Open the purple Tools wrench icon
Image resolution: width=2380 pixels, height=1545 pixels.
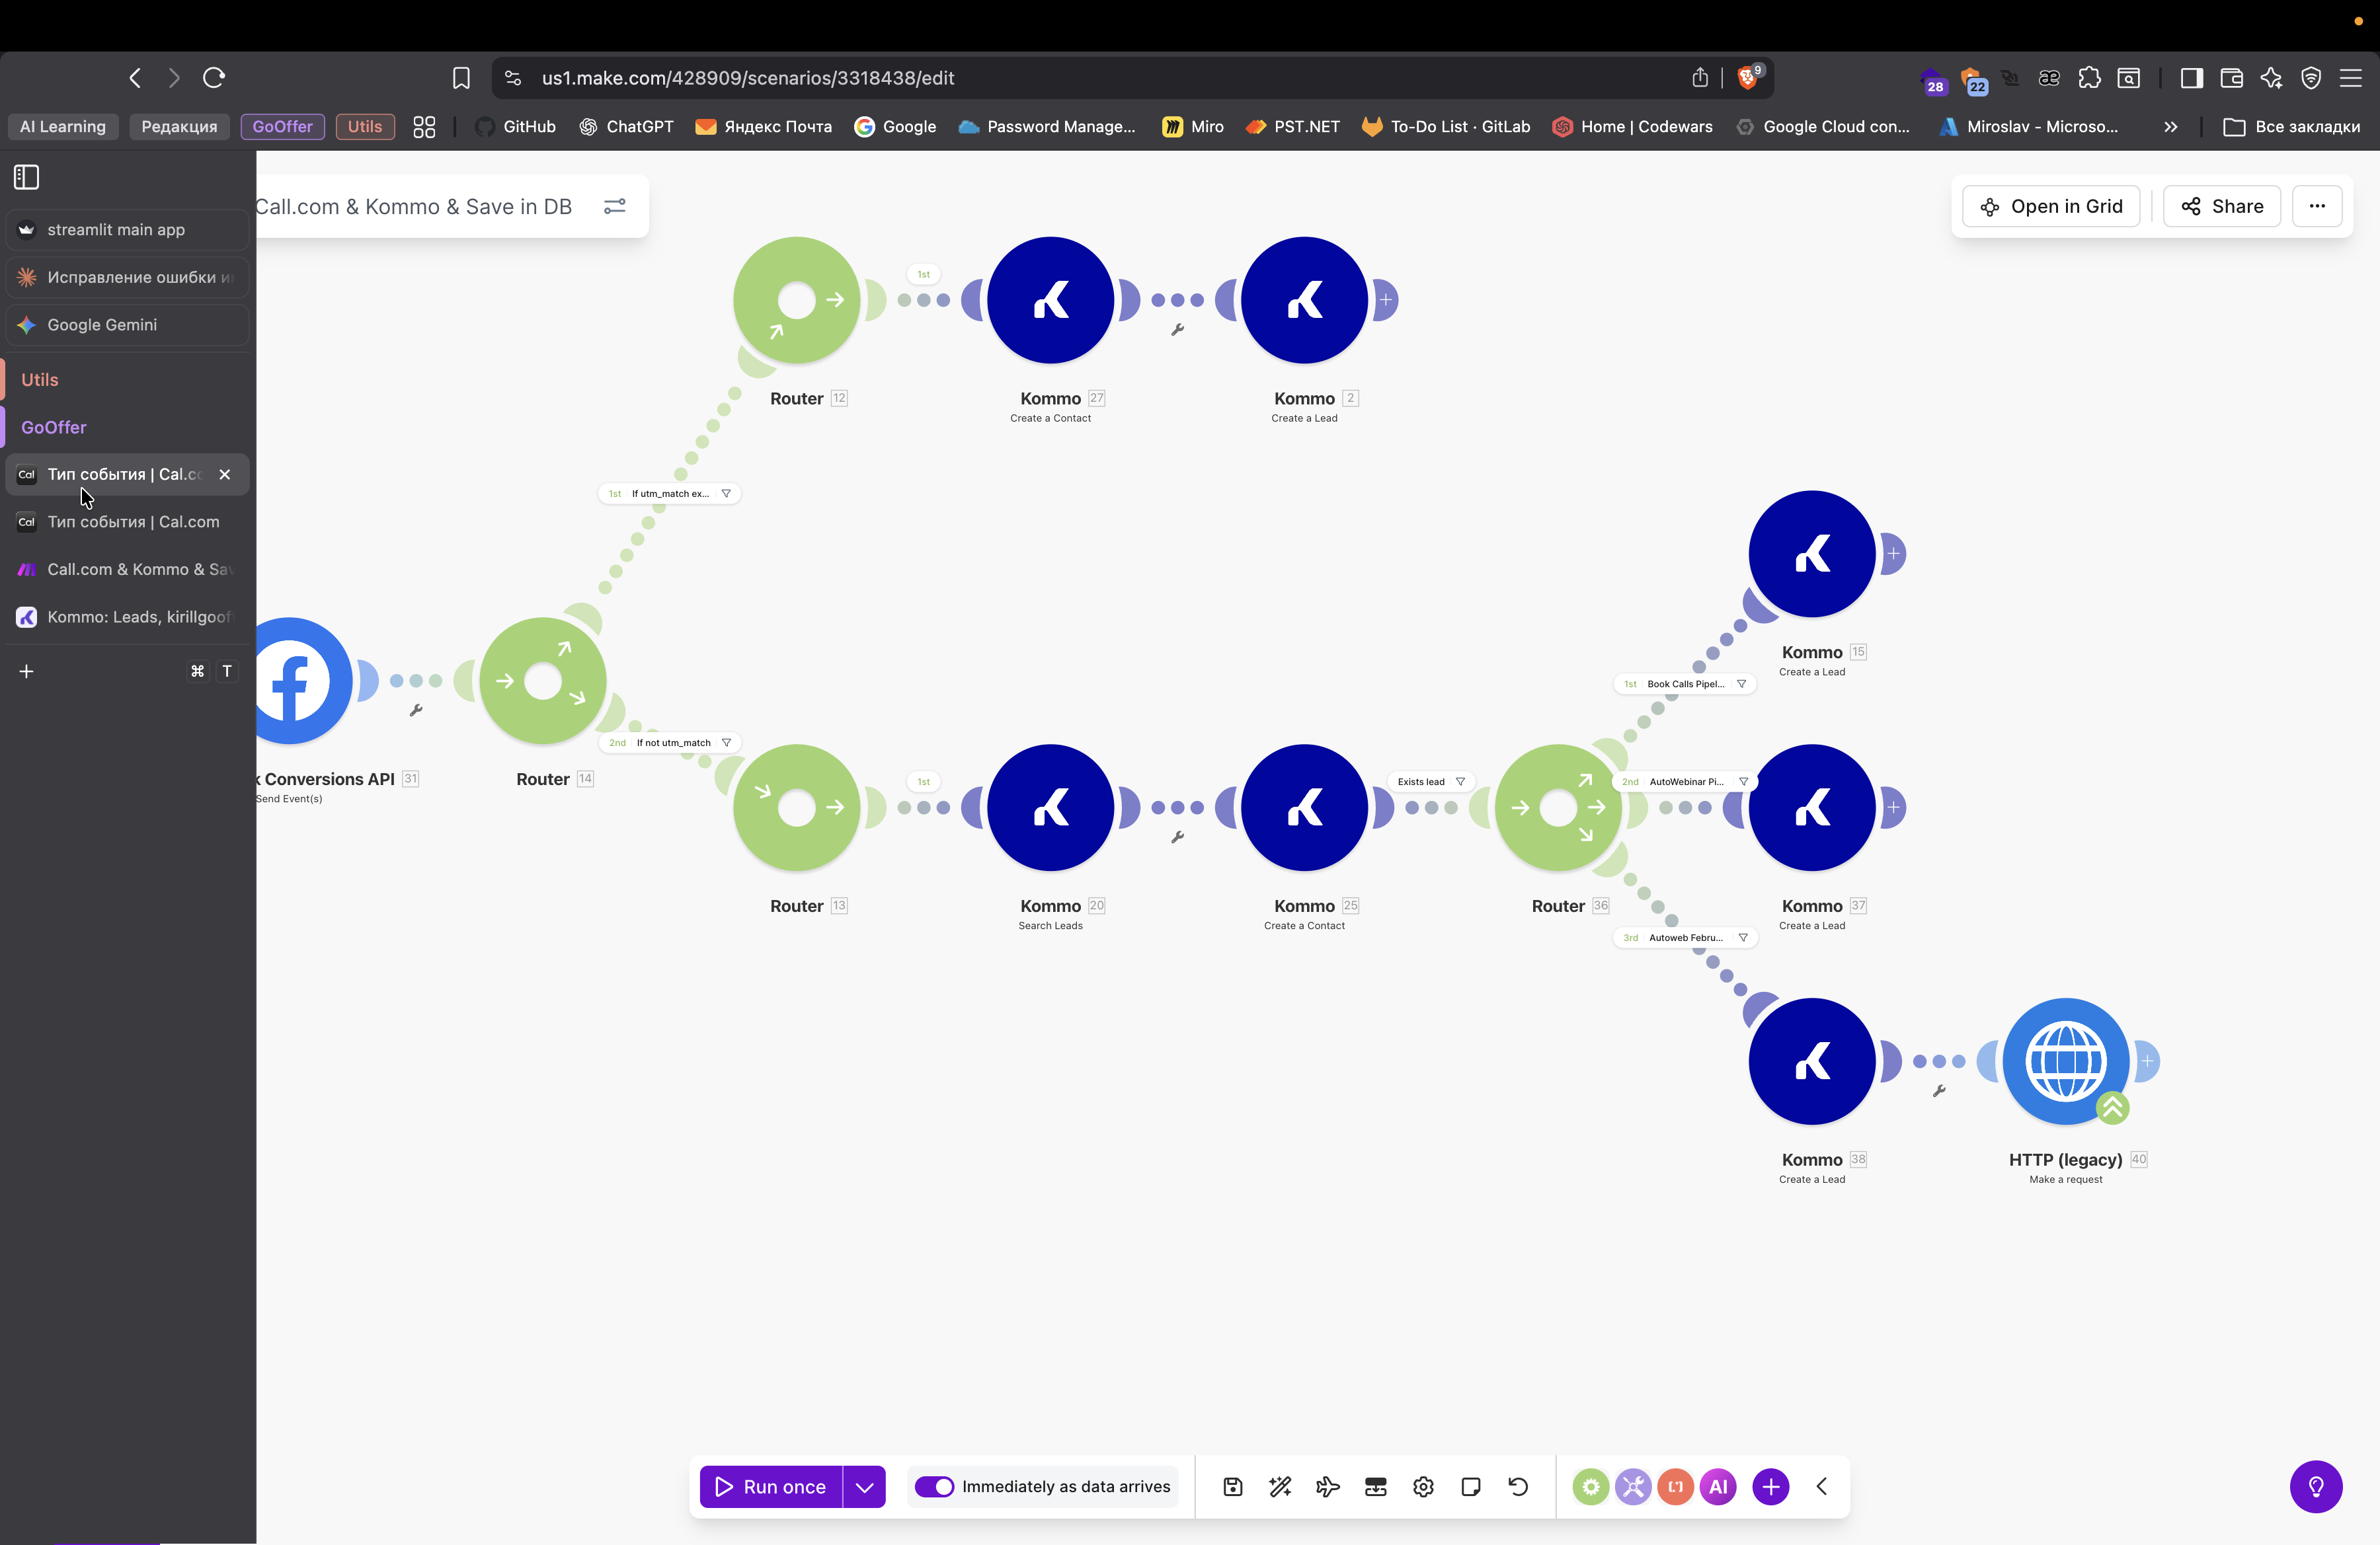(x=1633, y=1487)
